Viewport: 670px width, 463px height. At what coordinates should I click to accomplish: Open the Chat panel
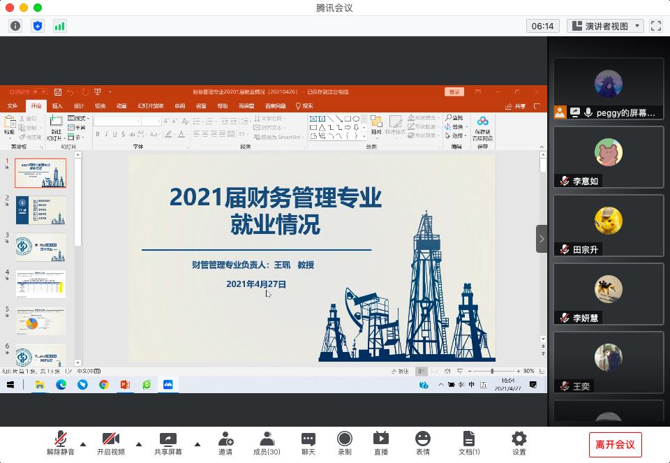[x=308, y=443]
